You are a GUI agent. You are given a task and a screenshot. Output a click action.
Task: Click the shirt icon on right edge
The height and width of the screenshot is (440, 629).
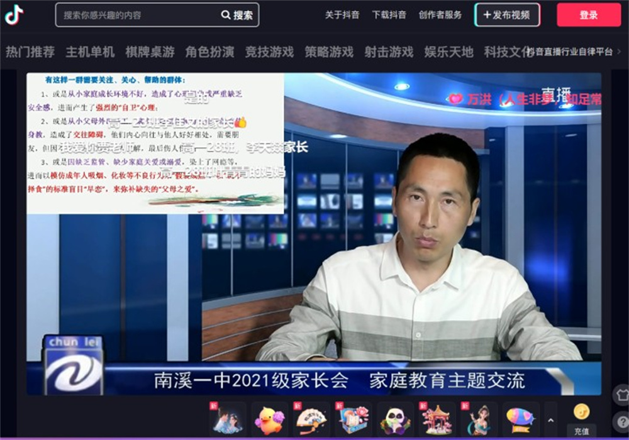point(622,395)
